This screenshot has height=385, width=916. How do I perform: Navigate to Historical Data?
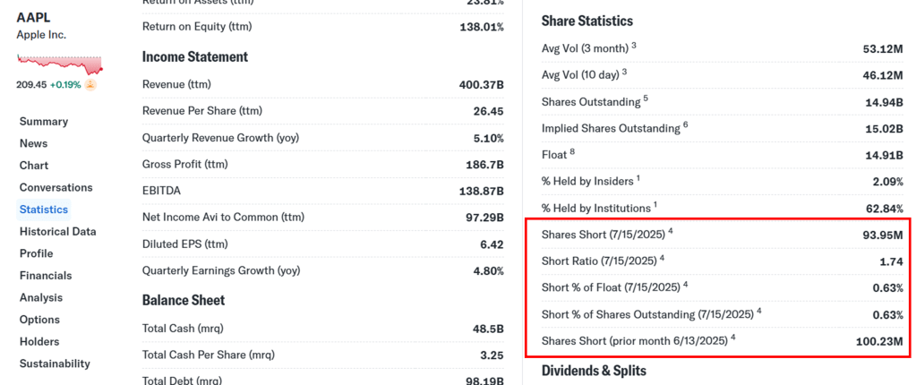(x=57, y=232)
